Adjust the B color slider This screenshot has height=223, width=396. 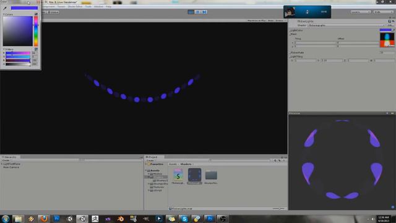coord(18,61)
